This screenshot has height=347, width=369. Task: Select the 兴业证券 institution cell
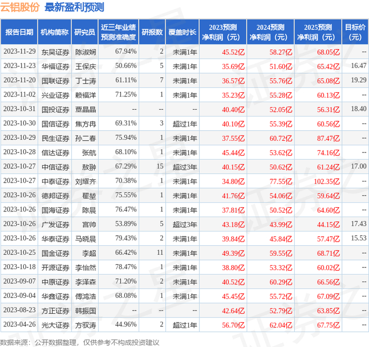click(55, 95)
